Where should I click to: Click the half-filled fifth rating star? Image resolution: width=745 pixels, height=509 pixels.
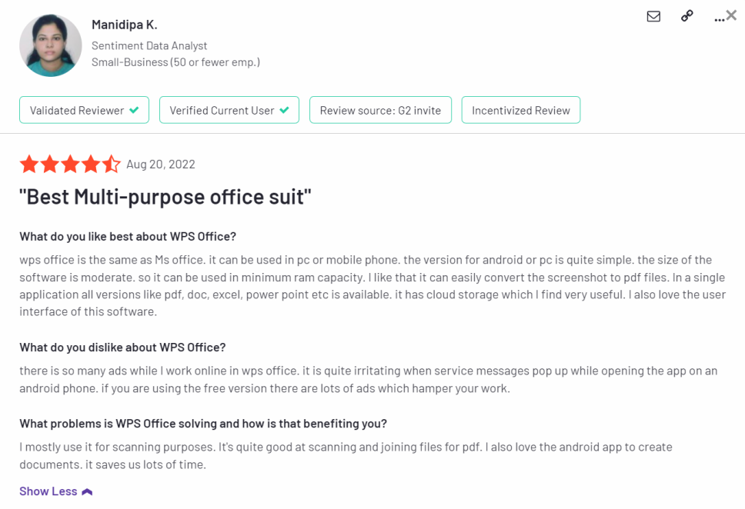[x=111, y=165]
